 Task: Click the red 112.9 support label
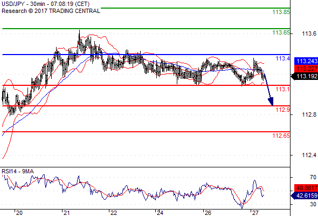click(x=282, y=110)
